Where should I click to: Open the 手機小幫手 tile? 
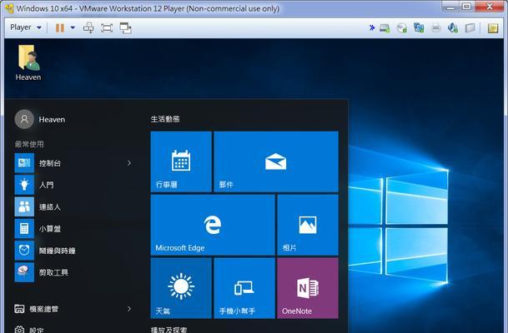click(244, 288)
